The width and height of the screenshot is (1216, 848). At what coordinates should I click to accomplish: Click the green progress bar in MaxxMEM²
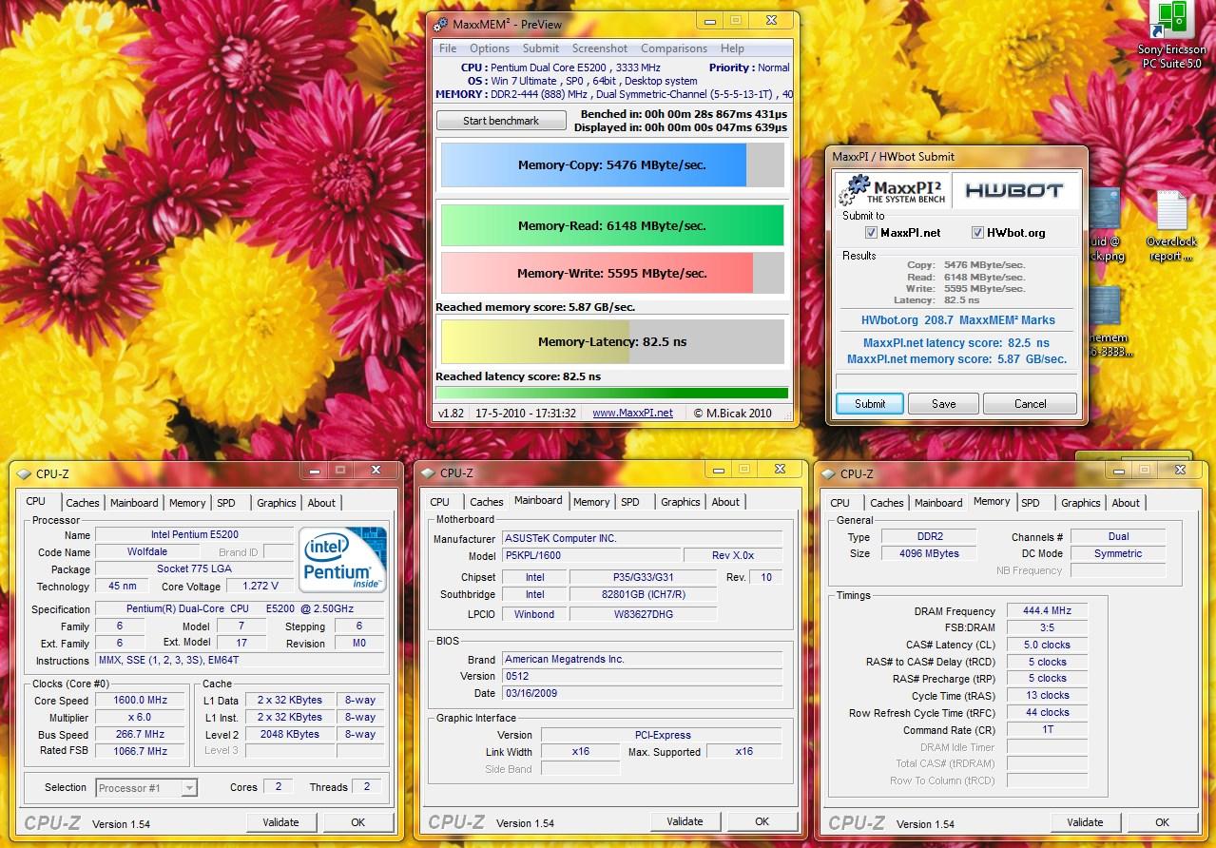611,393
